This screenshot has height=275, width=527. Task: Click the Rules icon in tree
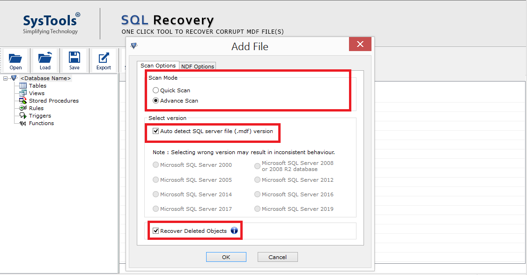(23, 108)
